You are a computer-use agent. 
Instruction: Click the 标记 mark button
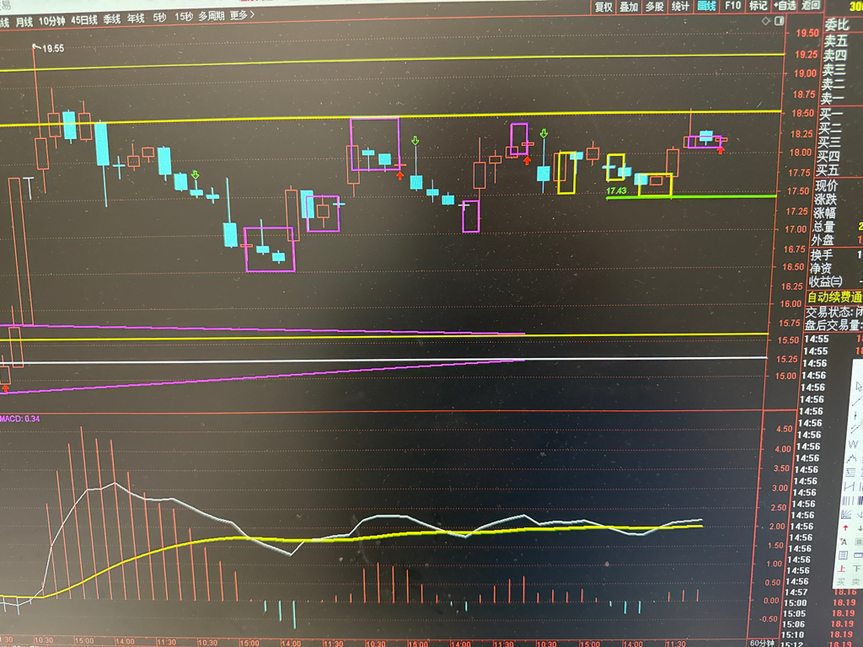(x=758, y=6)
